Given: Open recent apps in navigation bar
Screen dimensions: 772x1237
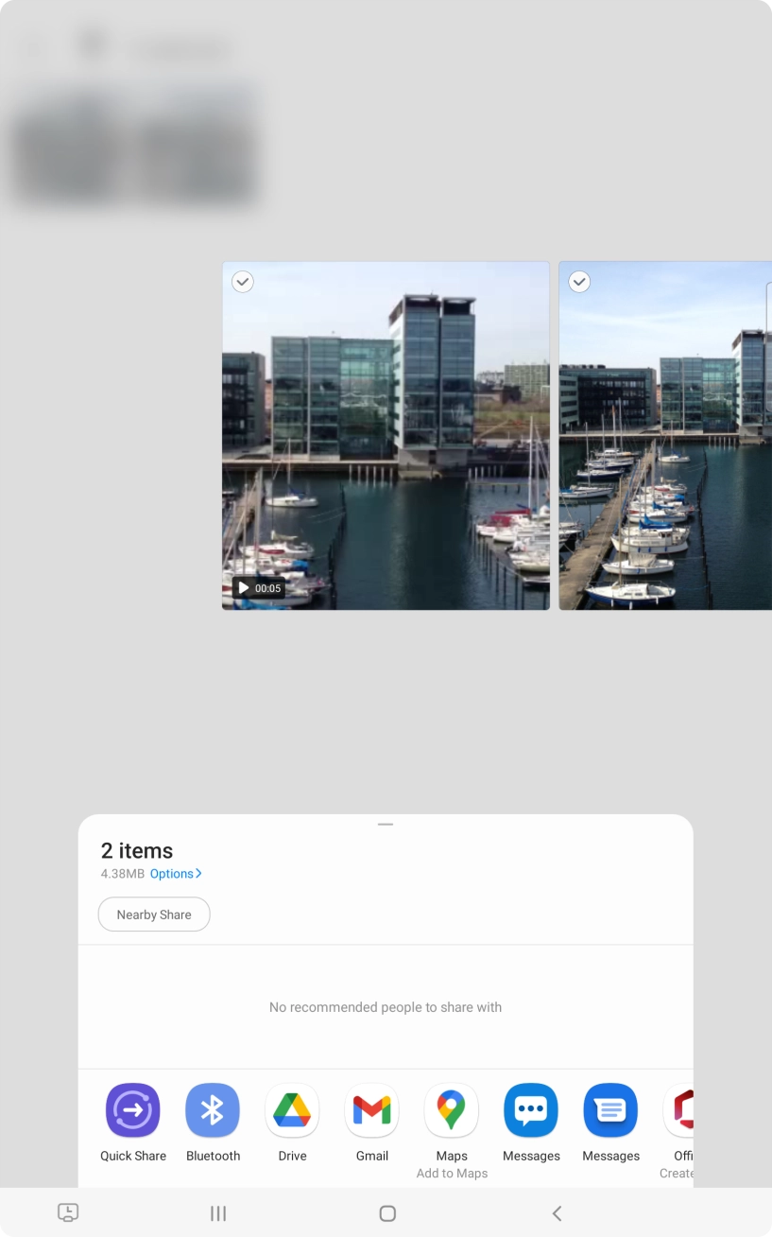Looking at the screenshot, I should click(218, 1213).
